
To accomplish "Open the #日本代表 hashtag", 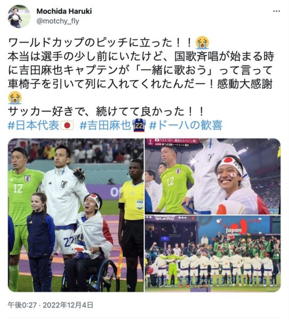I will coord(34,125).
